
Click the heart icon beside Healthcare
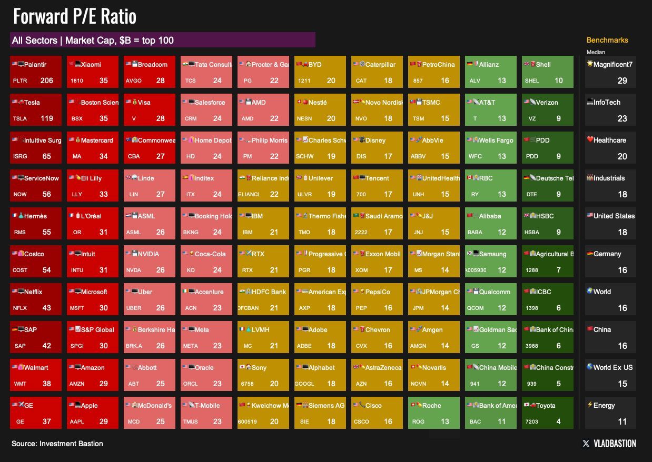click(590, 140)
